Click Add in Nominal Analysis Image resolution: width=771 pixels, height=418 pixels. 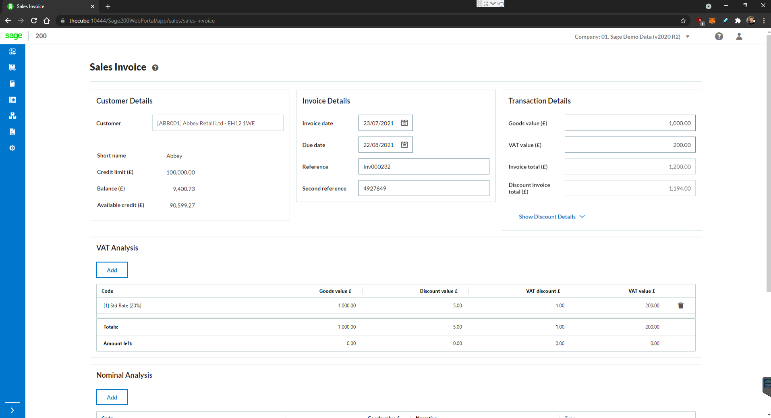pyautogui.click(x=112, y=397)
